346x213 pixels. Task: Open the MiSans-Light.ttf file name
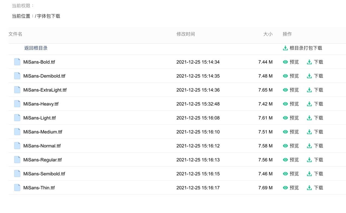[40, 118]
